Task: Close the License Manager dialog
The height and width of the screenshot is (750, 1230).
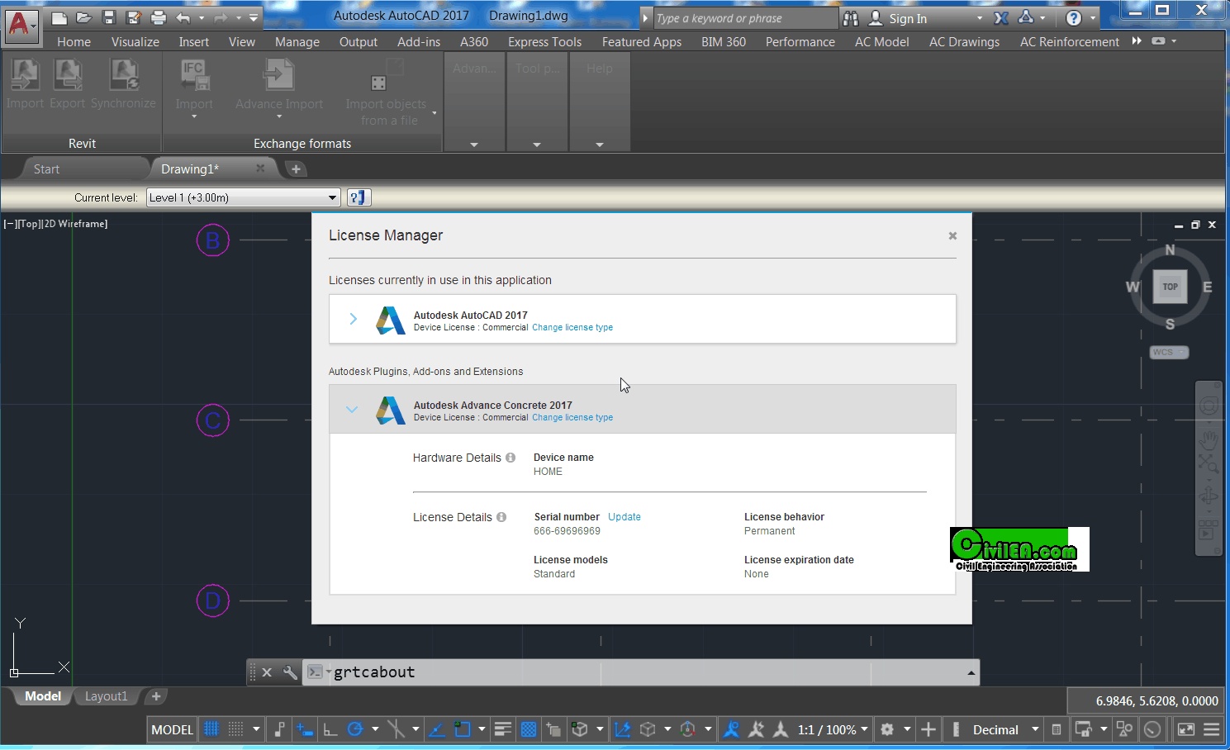Action: (952, 235)
